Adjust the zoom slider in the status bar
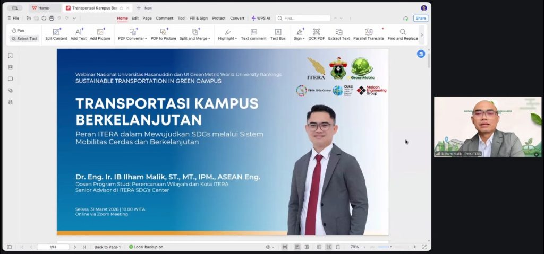This screenshot has width=544, height=254. 392,247
